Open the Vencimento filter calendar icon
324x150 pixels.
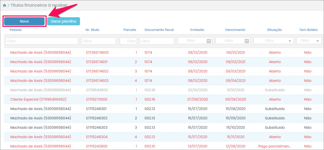click(x=246, y=41)
